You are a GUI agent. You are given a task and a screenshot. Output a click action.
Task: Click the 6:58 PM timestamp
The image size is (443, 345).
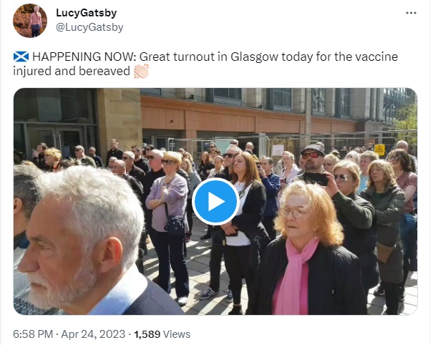point(33,334)
